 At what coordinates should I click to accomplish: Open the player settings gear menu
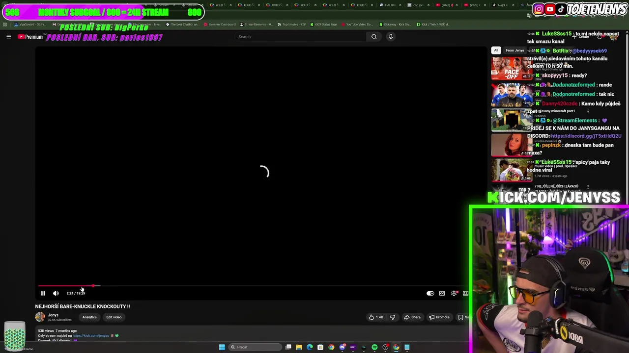(454, 293)
